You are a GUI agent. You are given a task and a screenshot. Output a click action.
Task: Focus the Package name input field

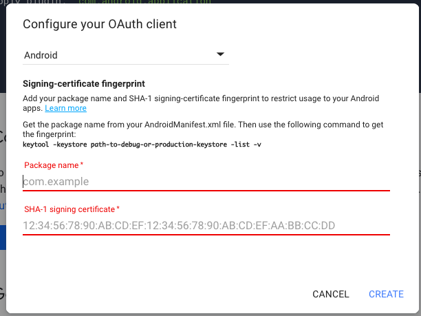(x=206, y=181)
